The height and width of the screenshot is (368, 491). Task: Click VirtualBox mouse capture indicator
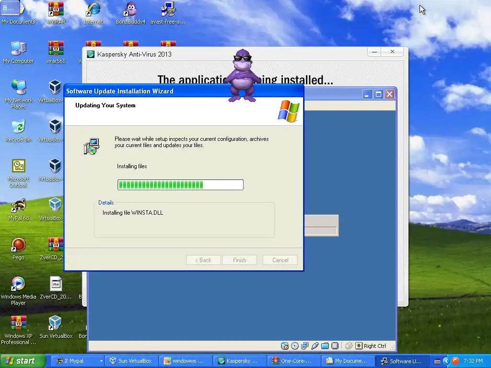pos(349,346)
